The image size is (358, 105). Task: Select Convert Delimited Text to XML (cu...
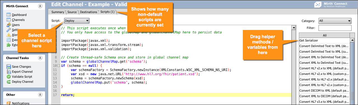tap(324, 52)
